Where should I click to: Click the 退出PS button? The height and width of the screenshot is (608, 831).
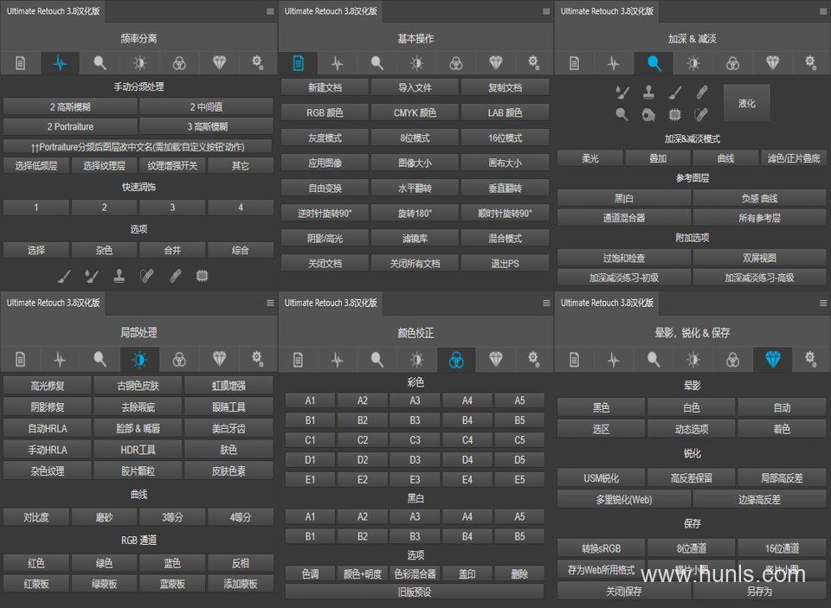pos(505,263)
